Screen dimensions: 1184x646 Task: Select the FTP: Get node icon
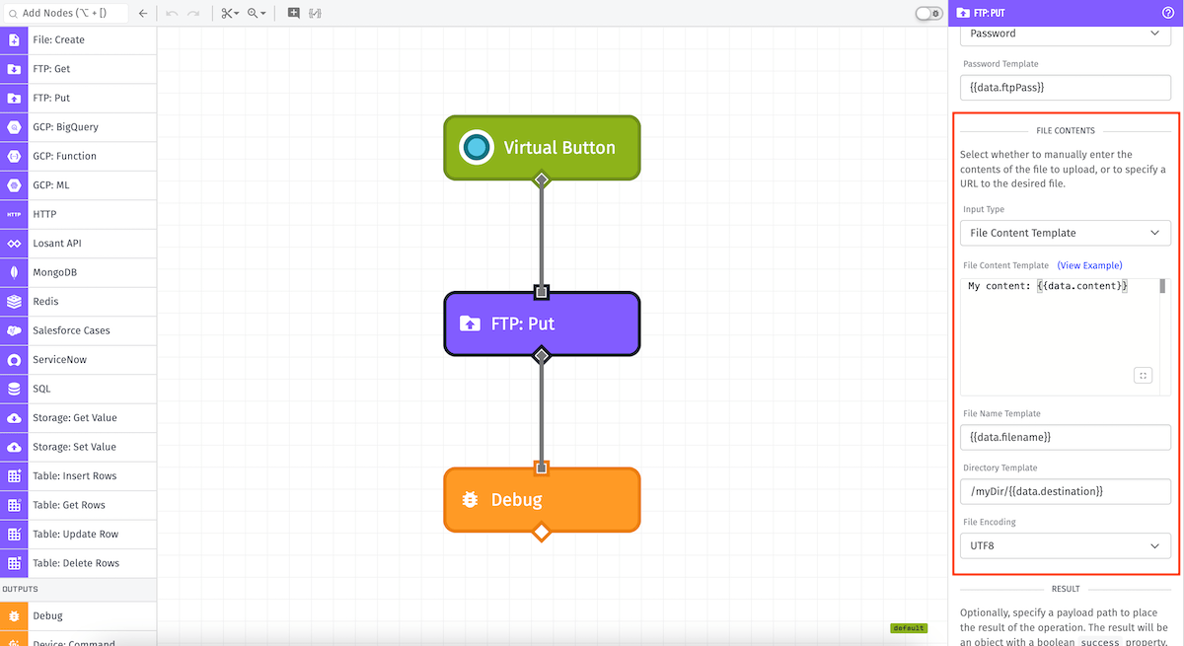[x=14, y=69]
